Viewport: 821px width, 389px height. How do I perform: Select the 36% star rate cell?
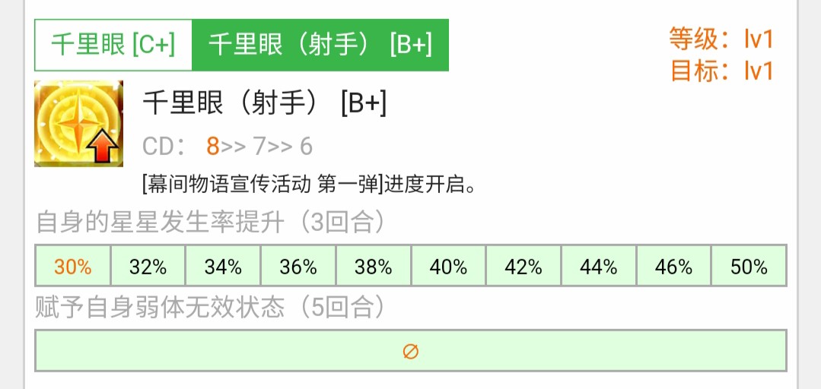tap(298, 267)
